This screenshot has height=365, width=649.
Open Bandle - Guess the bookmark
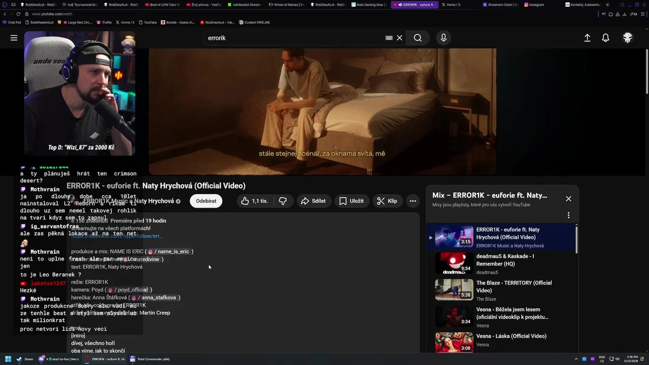pyautogui.click(x=178, y=22)
